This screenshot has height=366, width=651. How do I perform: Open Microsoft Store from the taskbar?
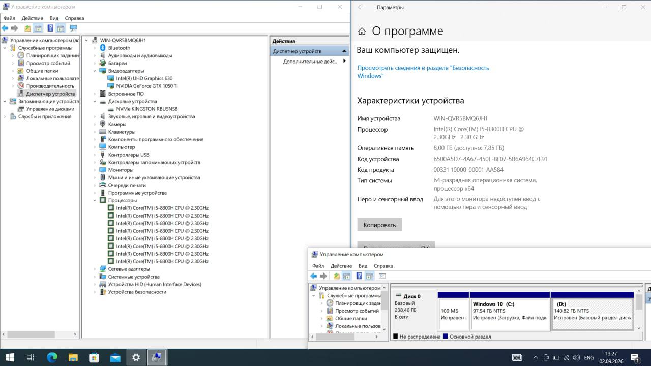pyautogui.click(x=94, y=357)
